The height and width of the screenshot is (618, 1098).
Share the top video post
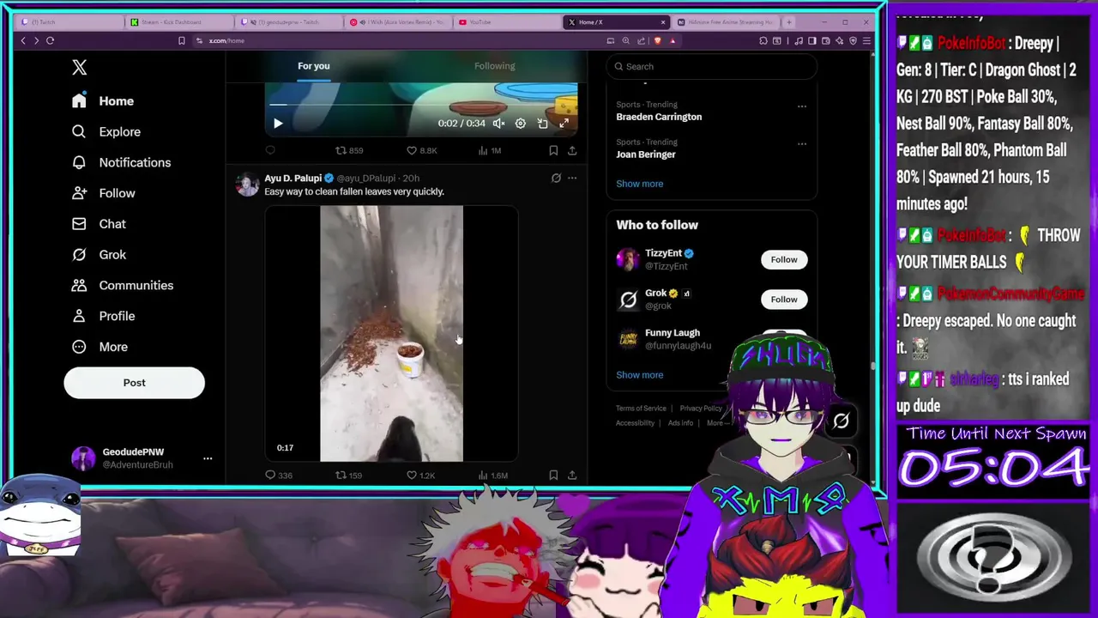[x=572, y=150]
